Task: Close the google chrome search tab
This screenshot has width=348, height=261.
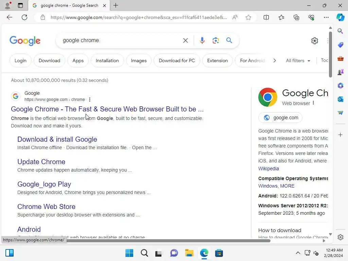Action: point(104,5)
